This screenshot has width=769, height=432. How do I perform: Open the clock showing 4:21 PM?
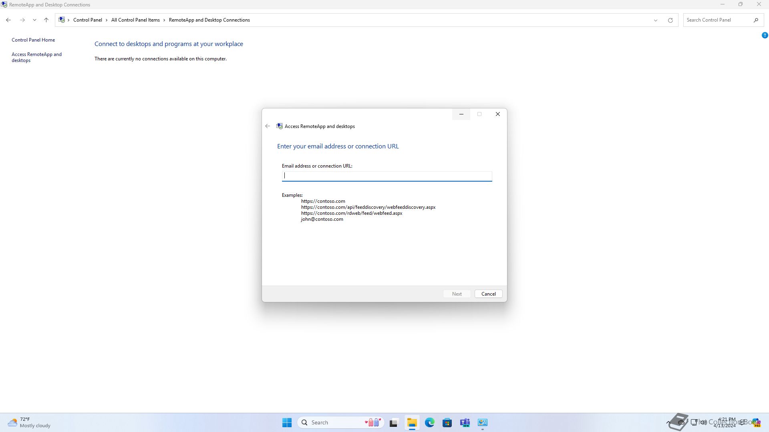pos(725,422)
